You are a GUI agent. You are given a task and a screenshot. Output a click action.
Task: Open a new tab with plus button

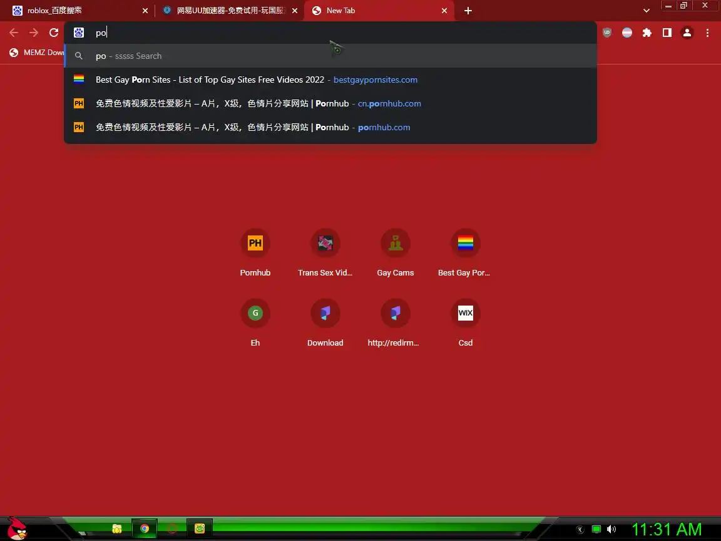(468, 11)
